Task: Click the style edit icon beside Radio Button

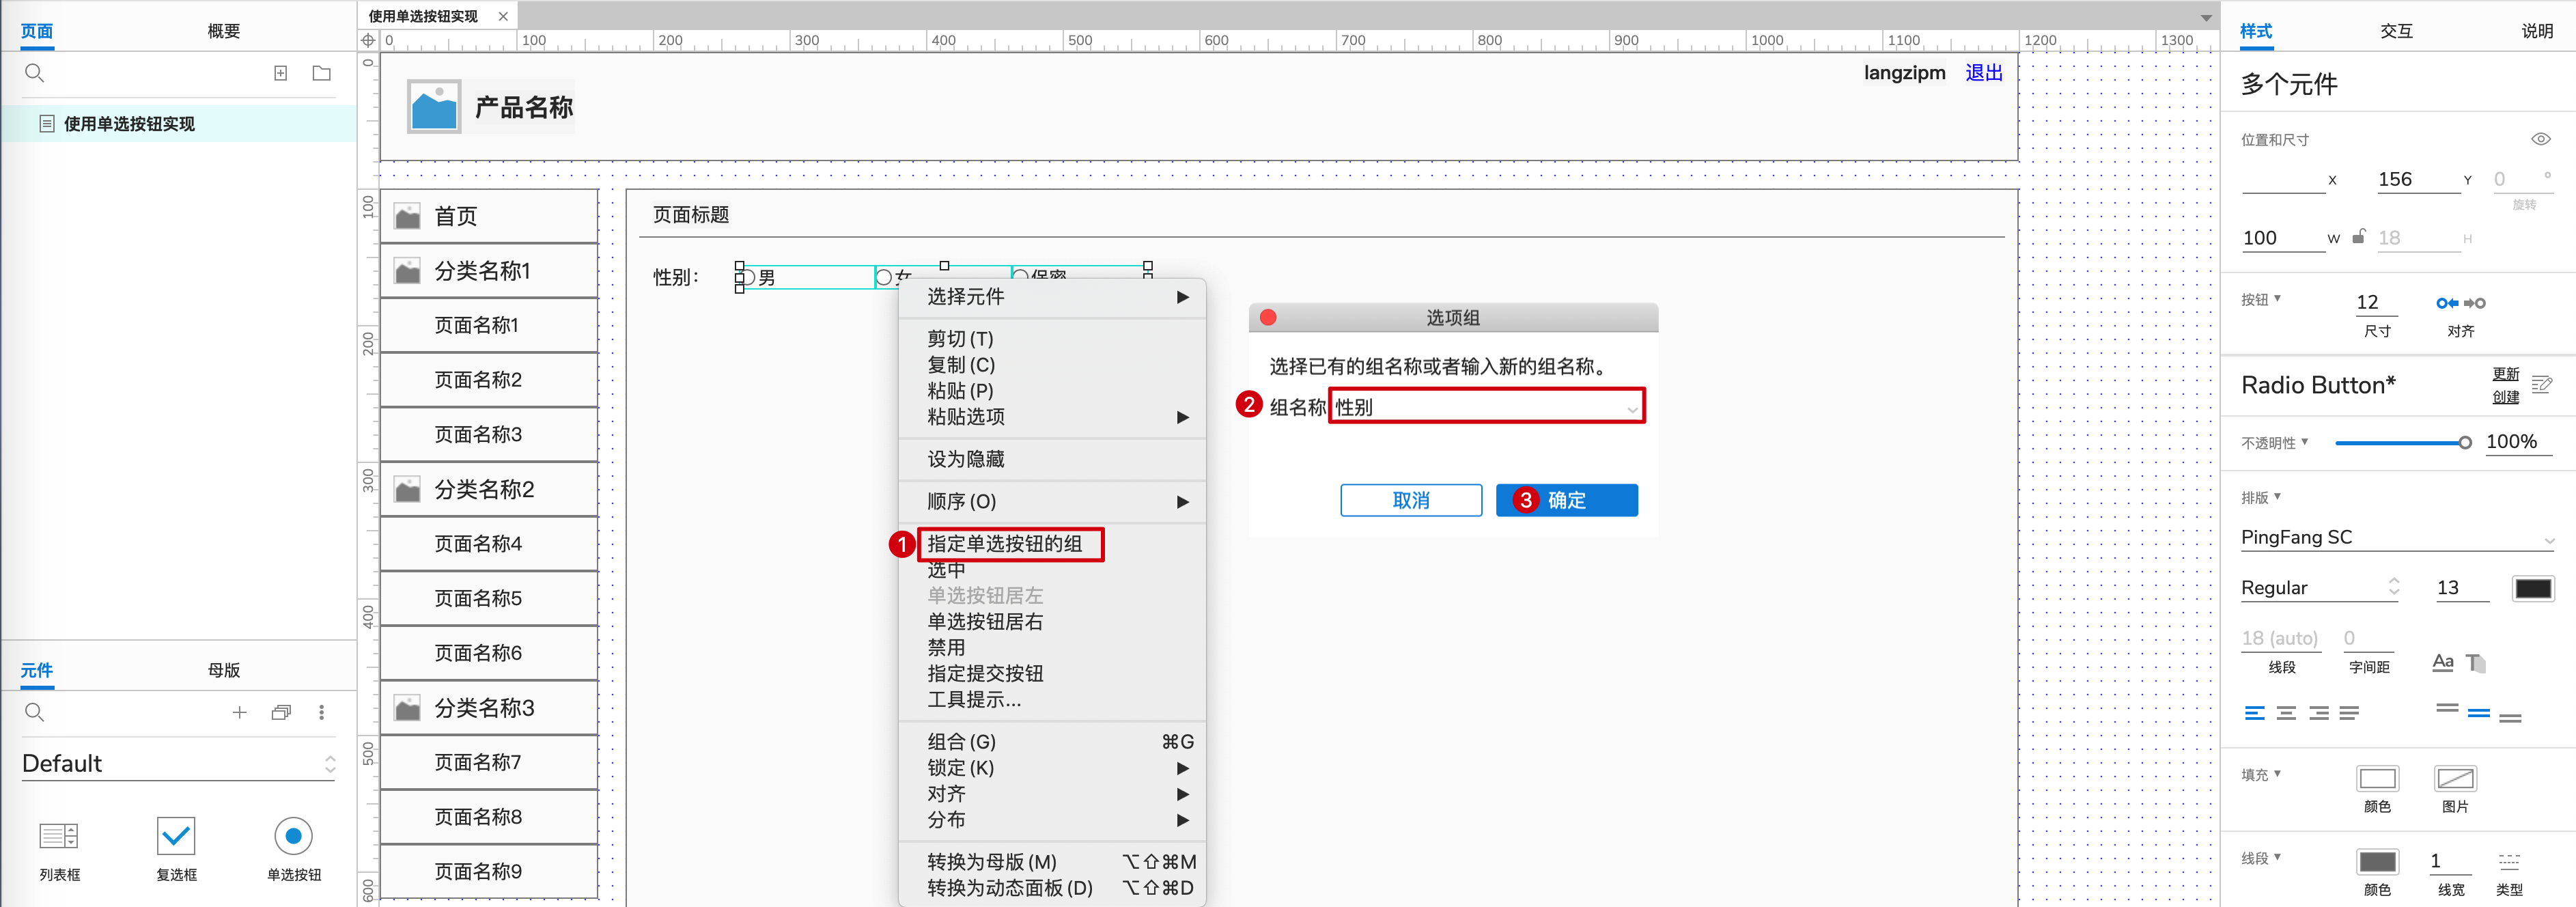Action: [2542, 384]
